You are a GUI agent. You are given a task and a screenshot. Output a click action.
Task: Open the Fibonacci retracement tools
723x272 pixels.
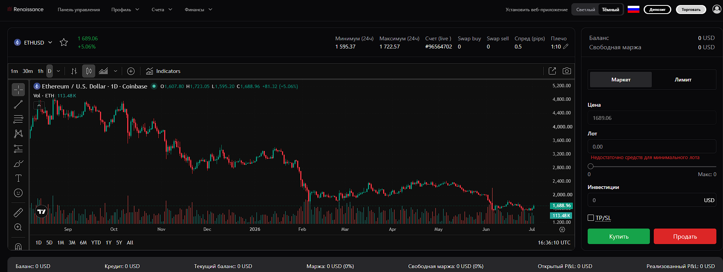[18, 119]
